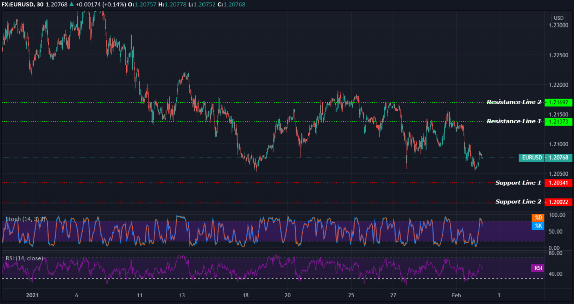Click the 1.21692 green price tag
Viewport: 574px width, 304px height.
[559, 103]
